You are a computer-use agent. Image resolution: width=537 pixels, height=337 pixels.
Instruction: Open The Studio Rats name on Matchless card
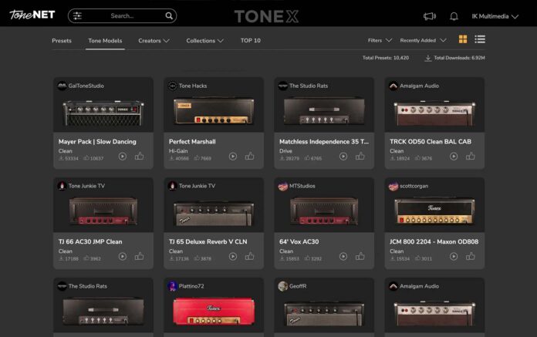[309, 86]
